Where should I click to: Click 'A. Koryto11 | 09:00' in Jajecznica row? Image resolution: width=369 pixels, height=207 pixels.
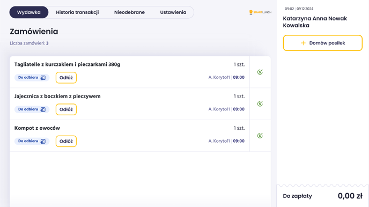[226, 109]
